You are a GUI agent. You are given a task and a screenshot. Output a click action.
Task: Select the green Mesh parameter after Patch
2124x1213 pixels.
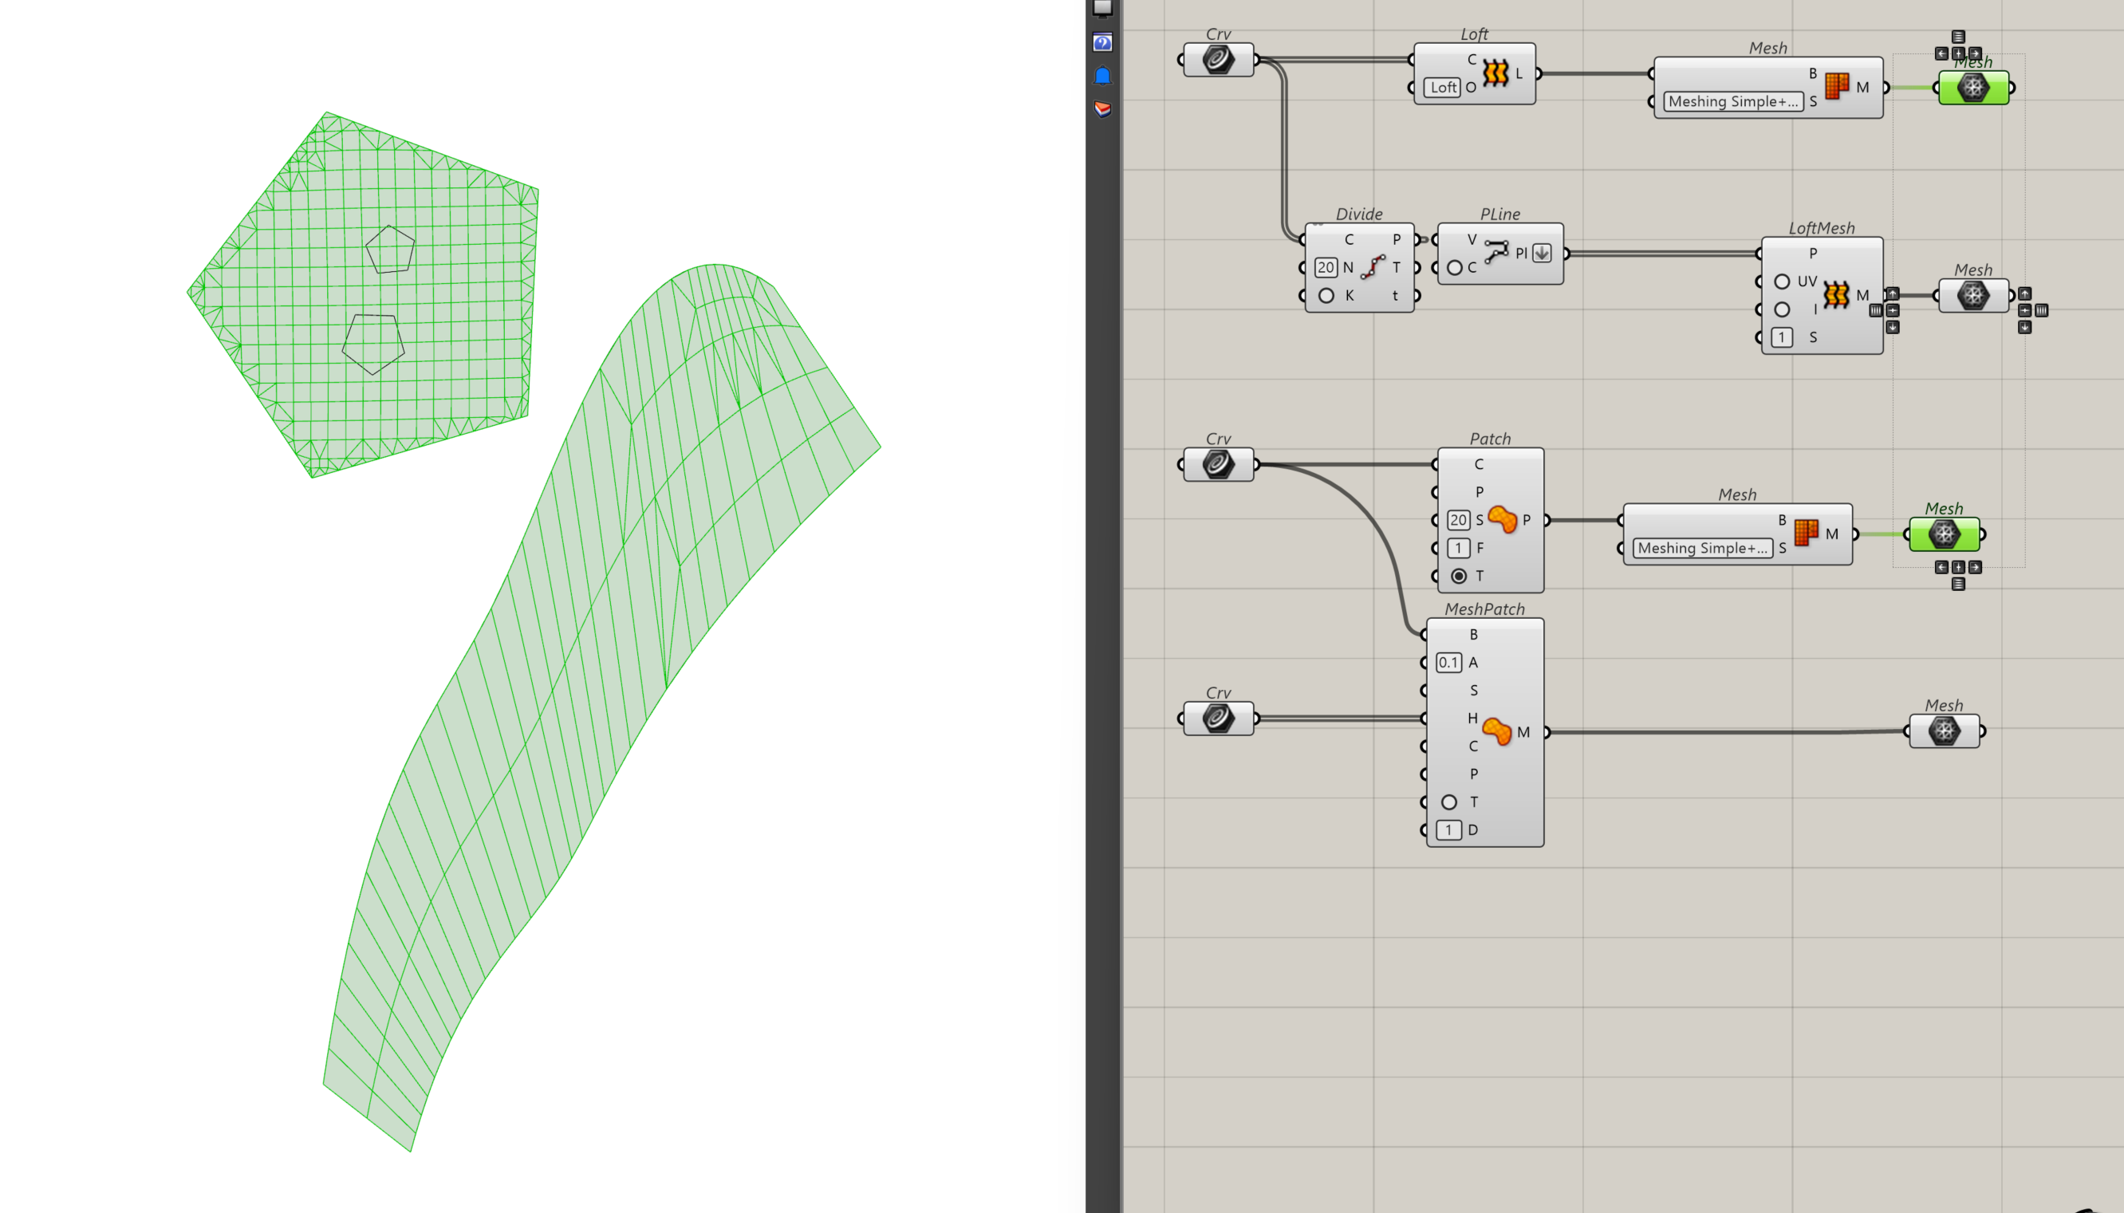[1944, 534]
